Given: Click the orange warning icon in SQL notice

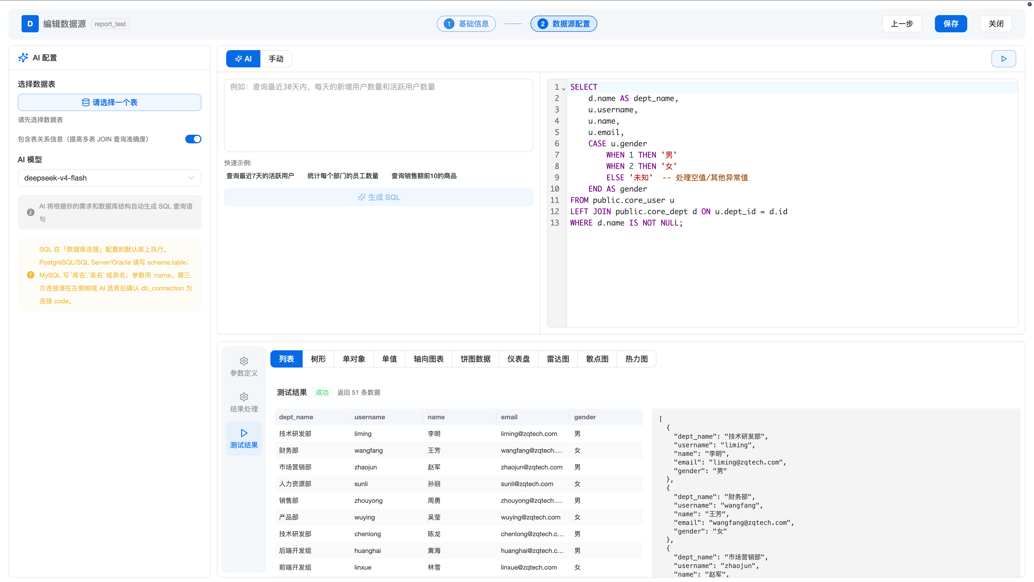Looking at the screenshot, I should click(30, 275).
